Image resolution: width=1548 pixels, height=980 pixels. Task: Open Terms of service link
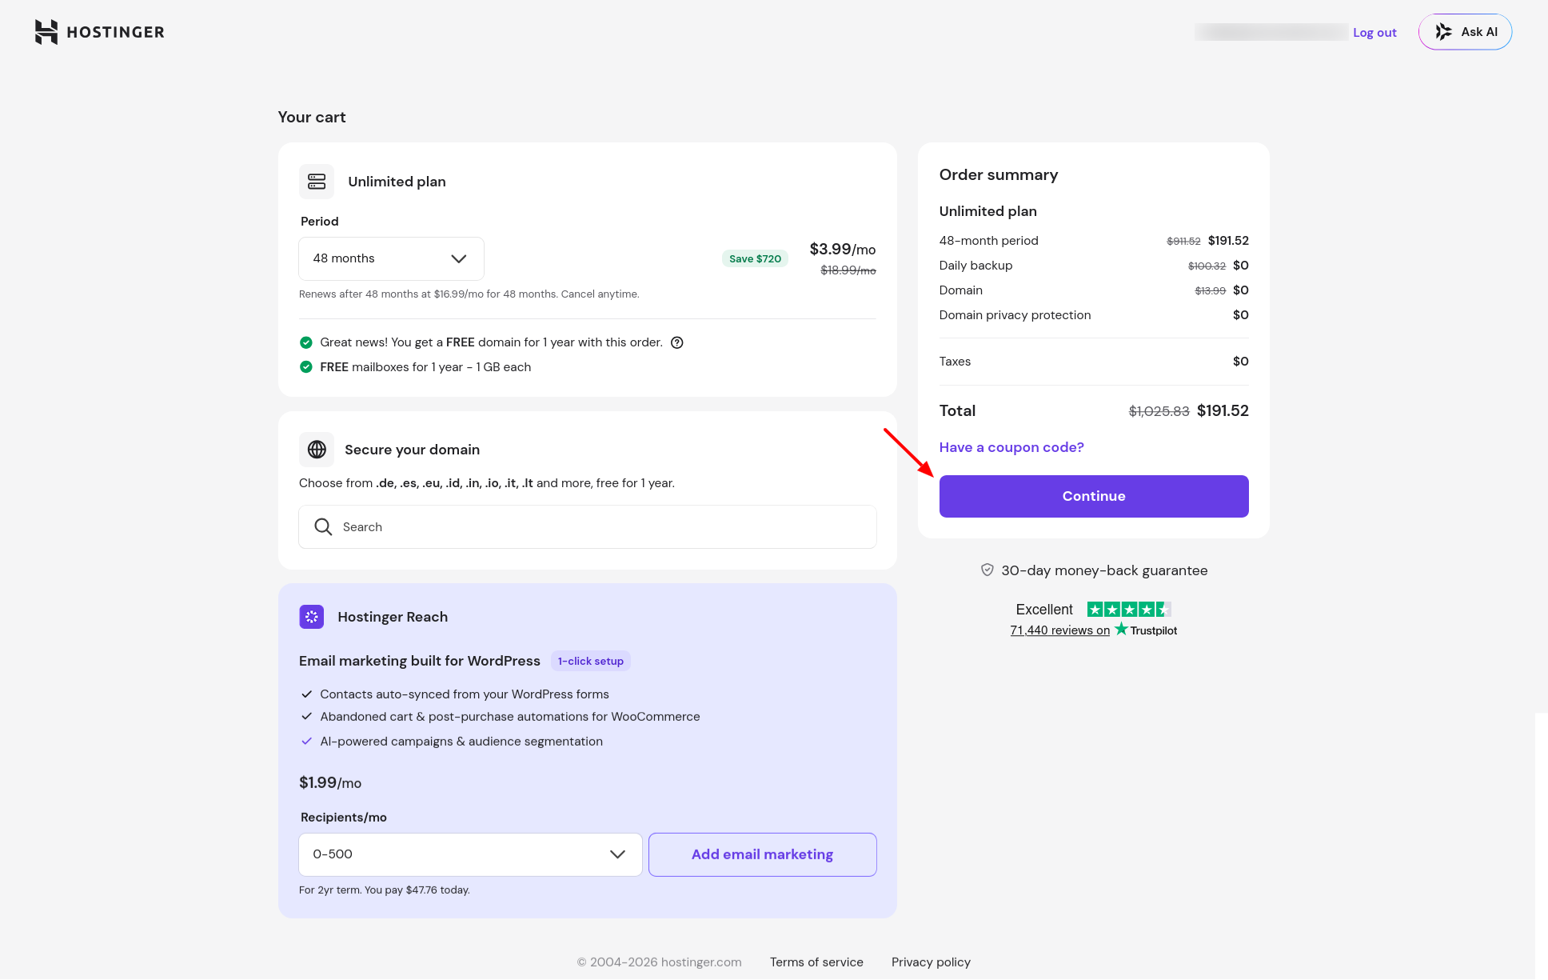click(x=816, y=962)
